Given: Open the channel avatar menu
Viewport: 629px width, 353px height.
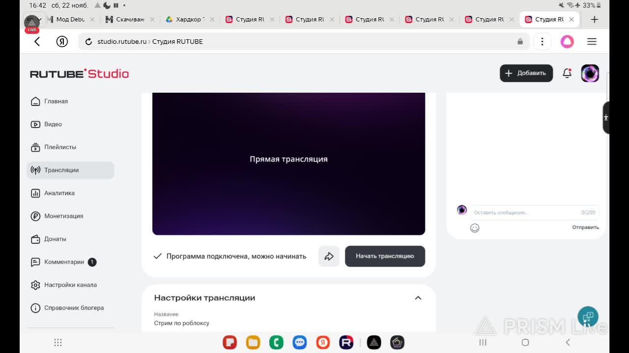Looking at the screenshot, I should [x=590, y=73].
